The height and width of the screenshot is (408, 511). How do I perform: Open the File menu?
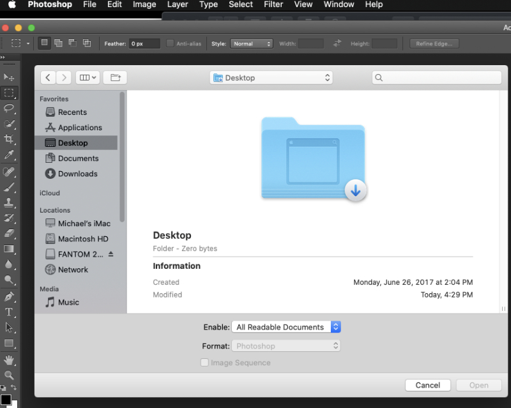point(89,4)
